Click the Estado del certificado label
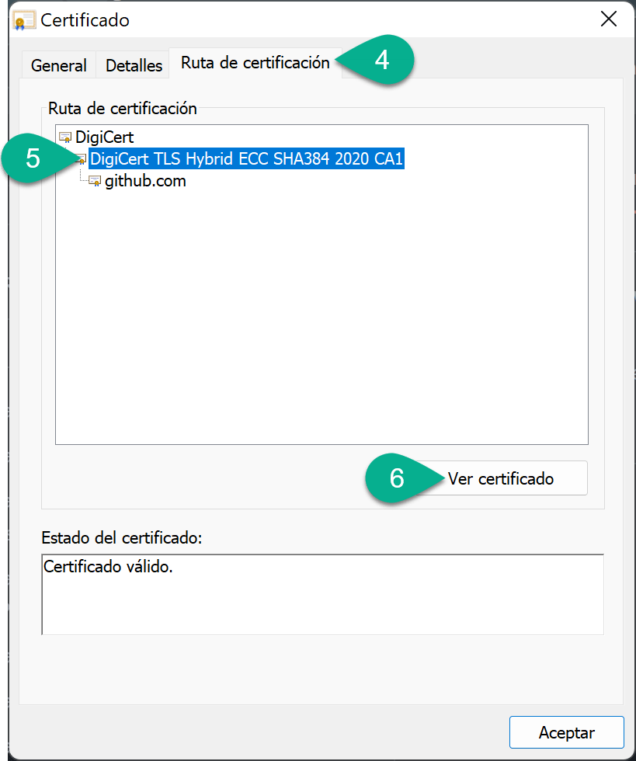Viewport: 636px width, 761px height. pyautogui.click(x=120, y=537)
